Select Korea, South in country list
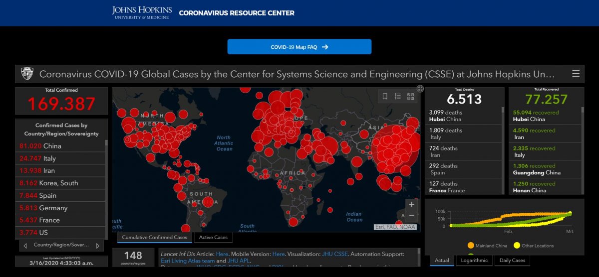Screen dimensions: 599x277 coord(60,183)
